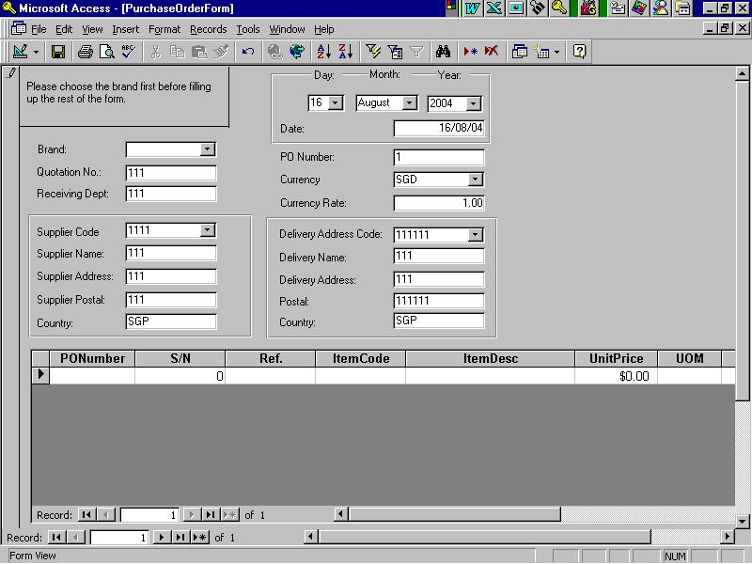Open Find with the binoculars icon
Viewport: 752px width, 564px height.
444,52
